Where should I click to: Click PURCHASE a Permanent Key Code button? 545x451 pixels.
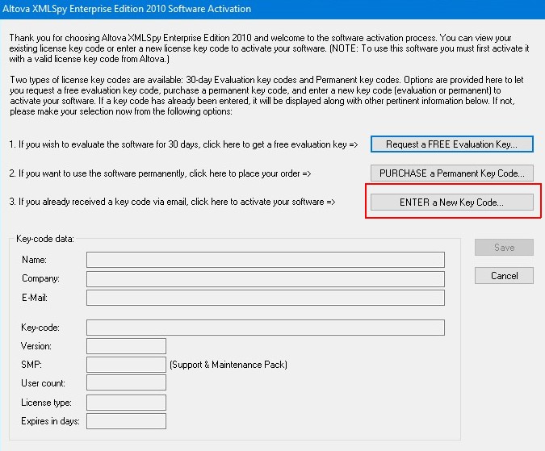click(452, 173)
